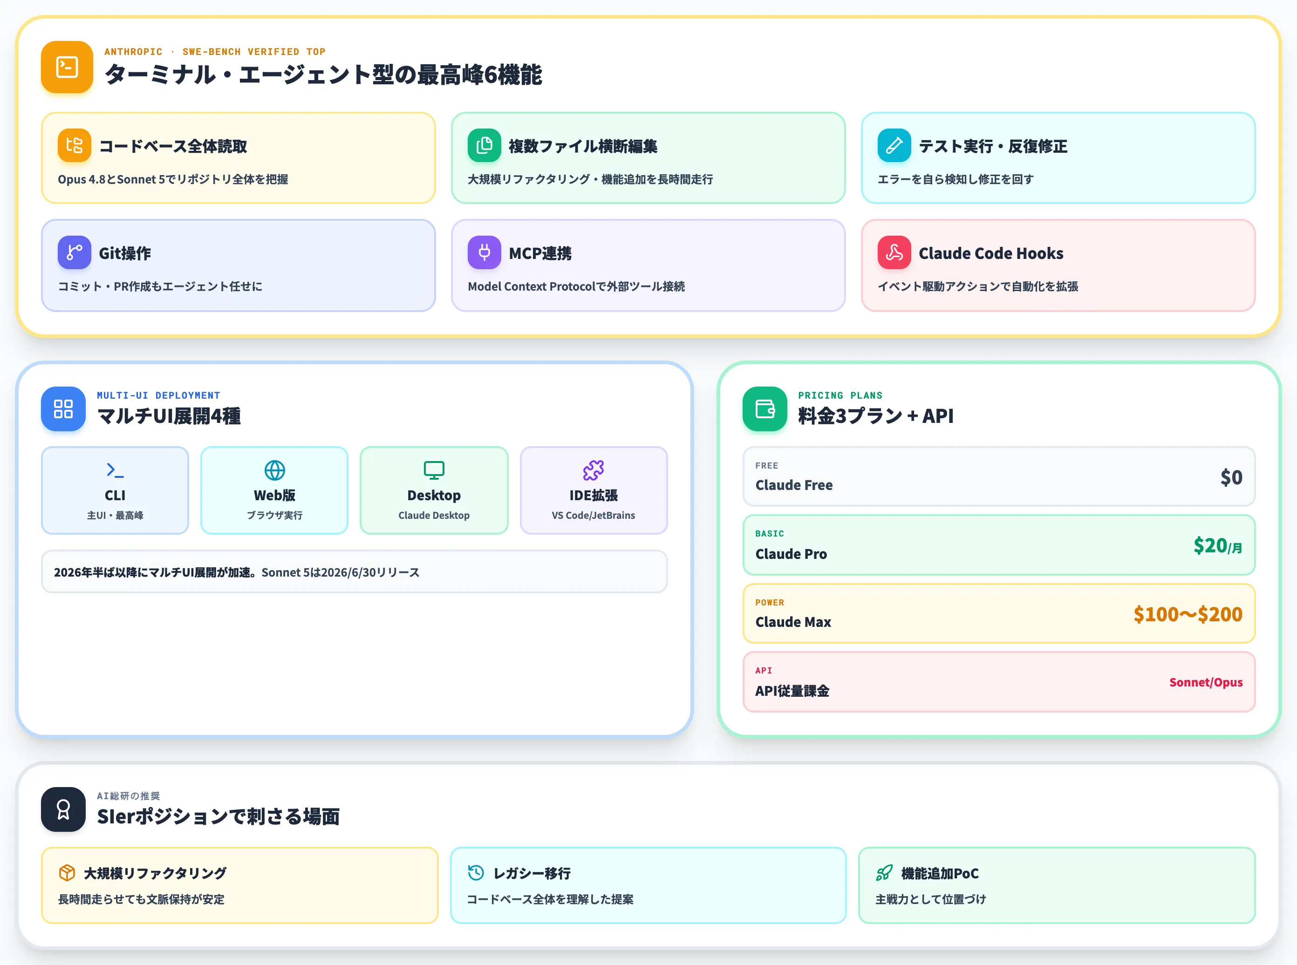Click the red Claude Code Hooks icon

pyautogui.click(x=894, y=252)
